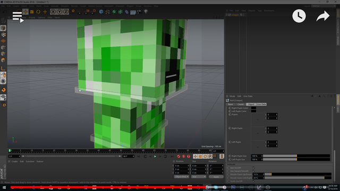Open the Character menu
This screenshot has width=340, height=191.
pyautogui.click(x=120, y=6)
